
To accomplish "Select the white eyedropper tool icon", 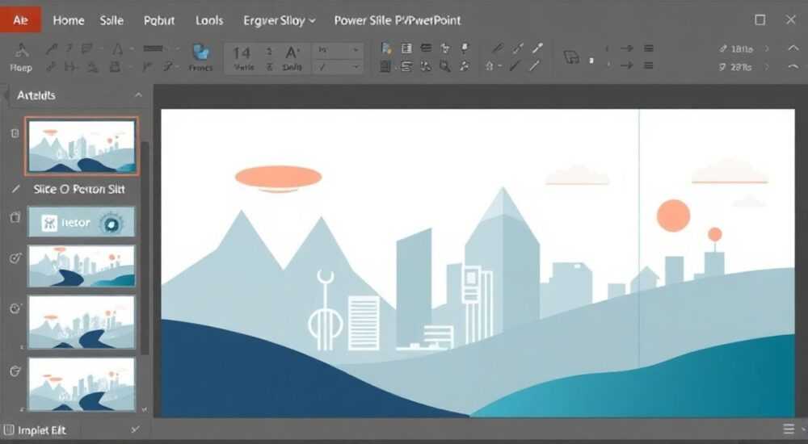I will [x=537, y=49].
